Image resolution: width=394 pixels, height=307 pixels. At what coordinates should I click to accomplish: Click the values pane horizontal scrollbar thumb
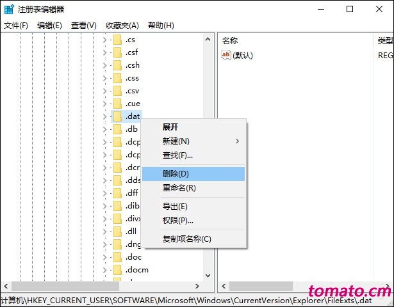[x=261, y=286]
